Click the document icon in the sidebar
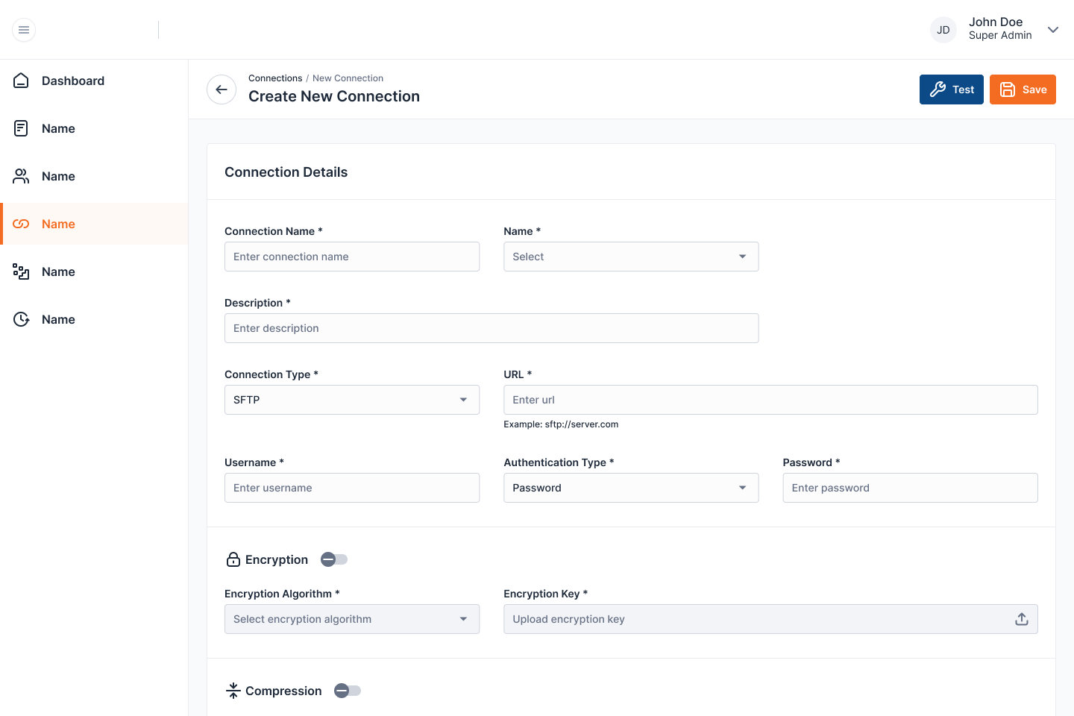Viewport: 1074px width, 716px height. 21,128
